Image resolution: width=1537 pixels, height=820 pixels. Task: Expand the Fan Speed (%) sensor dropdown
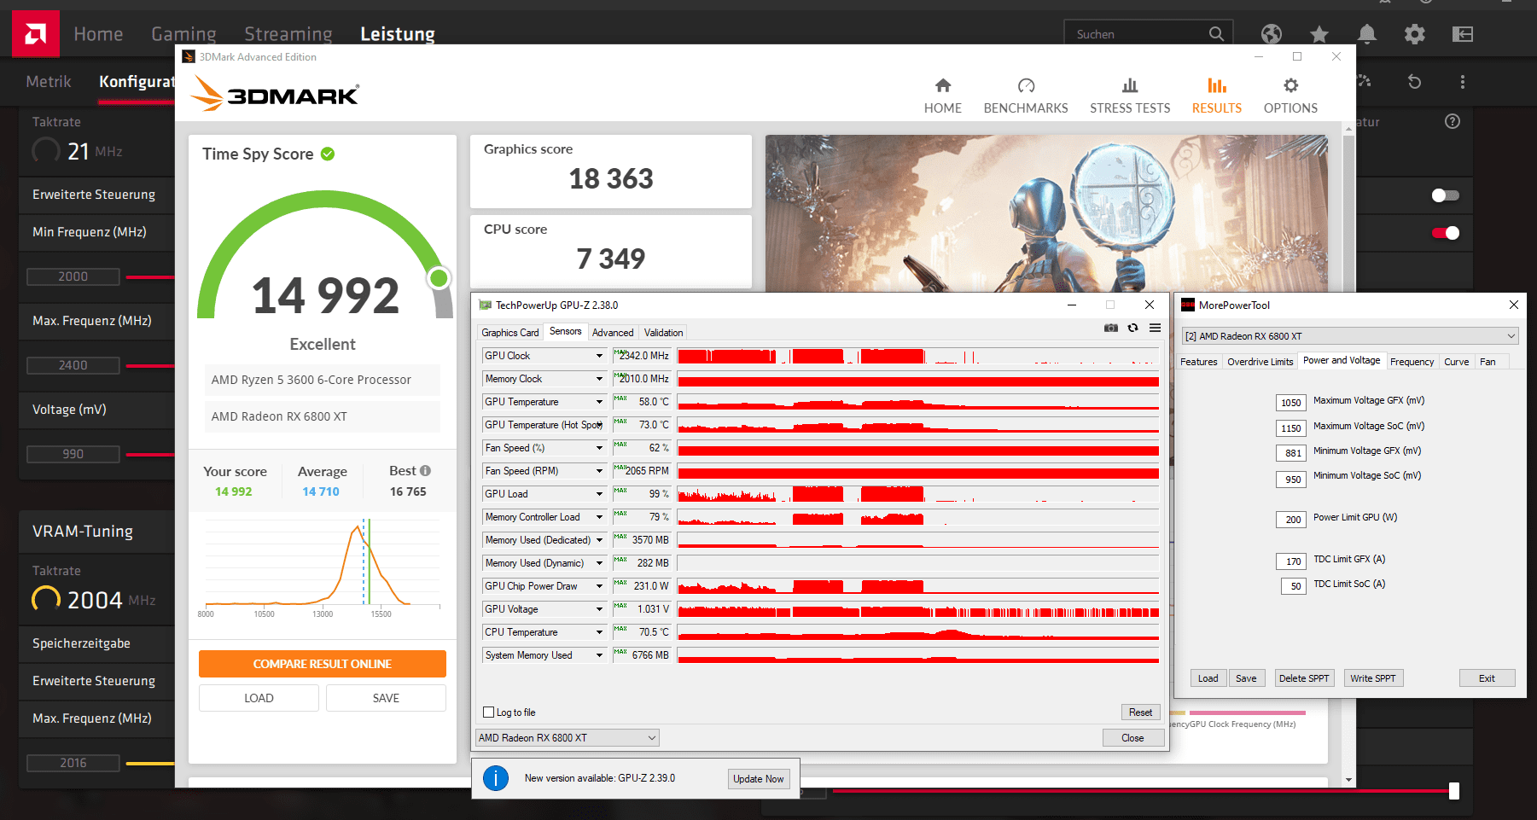pyautogui.click(x=599, y=448)
